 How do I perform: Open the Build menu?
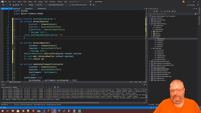click(25, 2)
